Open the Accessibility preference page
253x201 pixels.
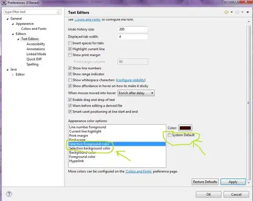(36, 44)
